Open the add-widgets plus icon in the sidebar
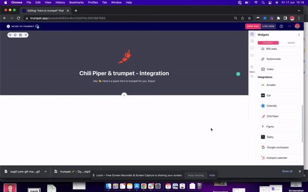Screen dimensions: 308x192 coord(252,34)
